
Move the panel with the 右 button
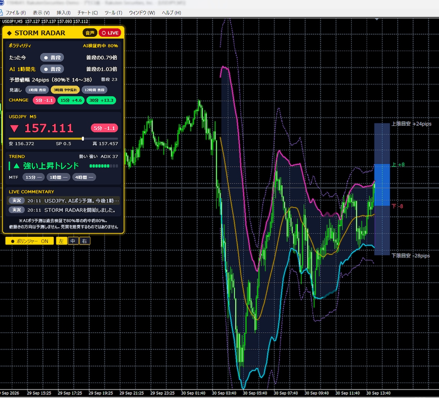pos(84,241)
